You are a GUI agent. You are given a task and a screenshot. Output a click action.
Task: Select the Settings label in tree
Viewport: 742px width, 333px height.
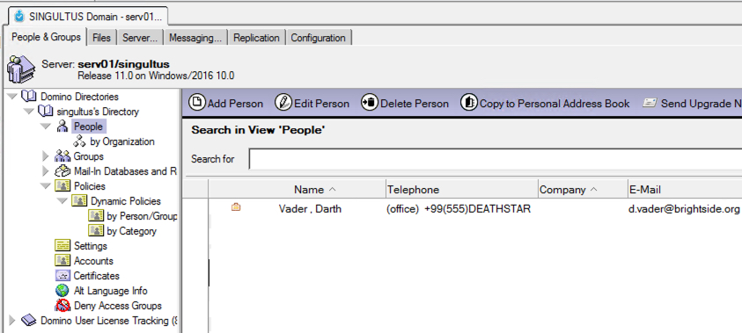pyautogui.click(x=91, y=246)
